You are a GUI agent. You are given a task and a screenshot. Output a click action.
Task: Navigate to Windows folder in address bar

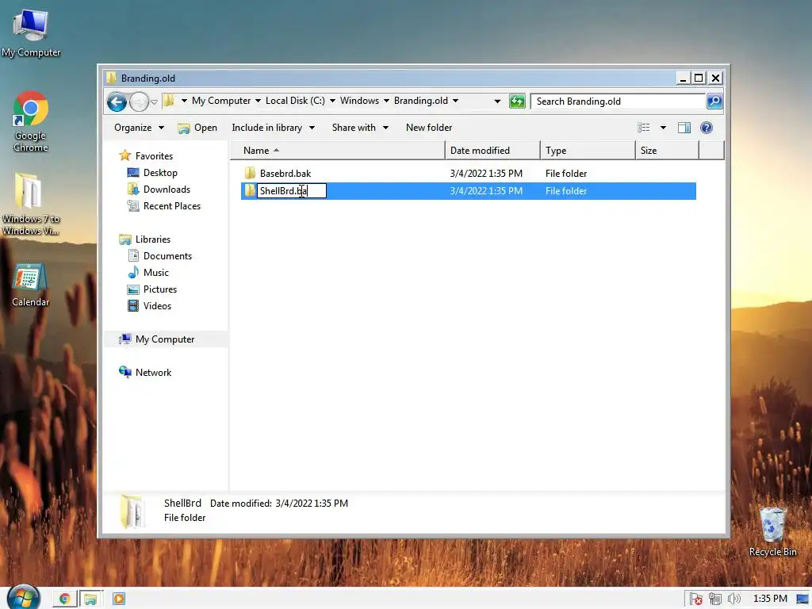click(x=359, y=101)
